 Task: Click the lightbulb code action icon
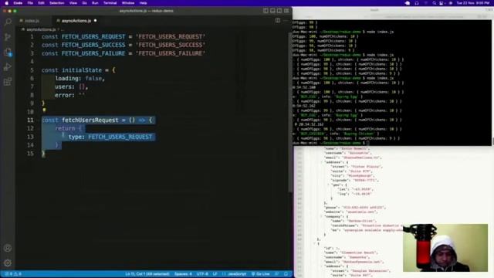point(44,110)
